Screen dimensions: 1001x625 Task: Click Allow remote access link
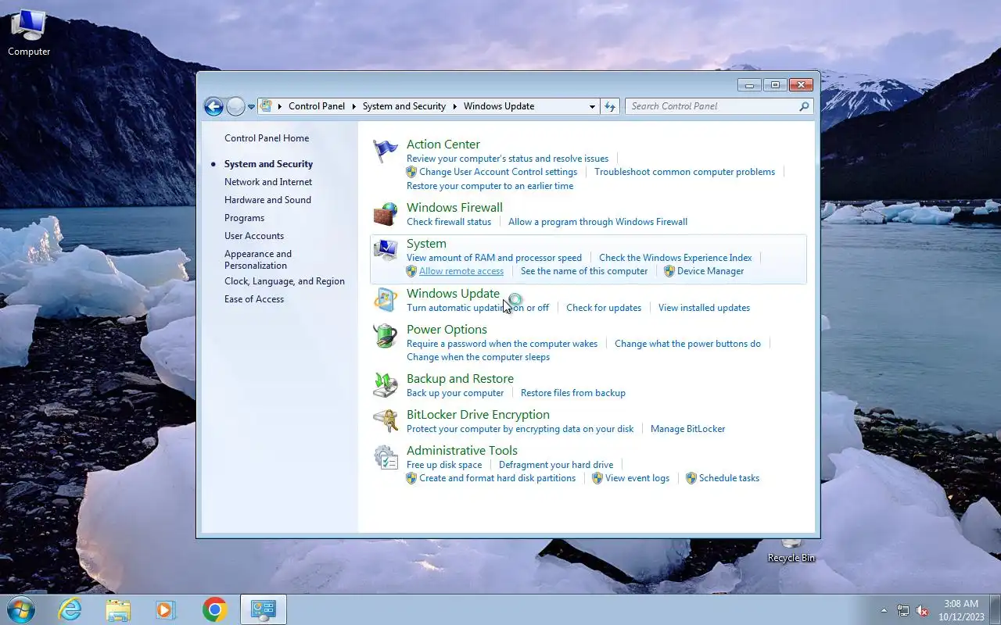pyautogui.click(x=461, y=271)
